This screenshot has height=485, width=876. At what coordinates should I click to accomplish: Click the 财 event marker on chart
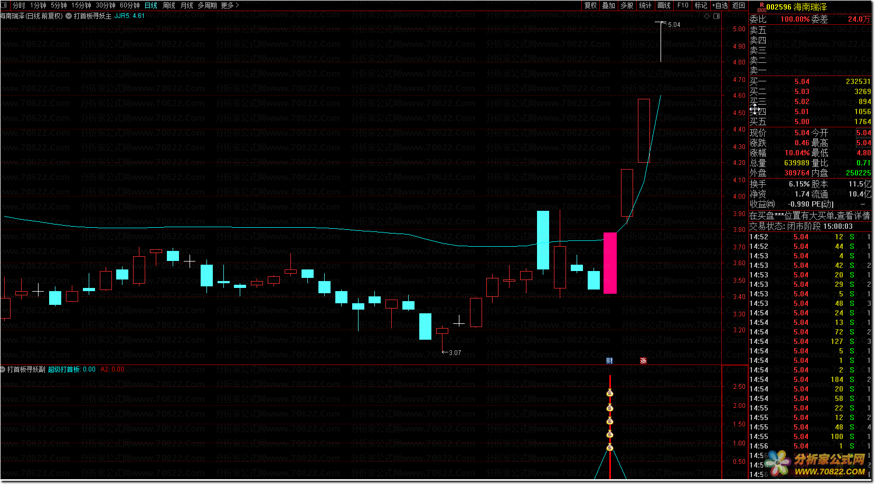pos(610,360)
